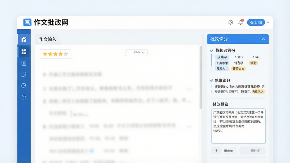290x163 pixels.
Task: Select the grid dashboard sidebar icon
Action: coord(24,52)
